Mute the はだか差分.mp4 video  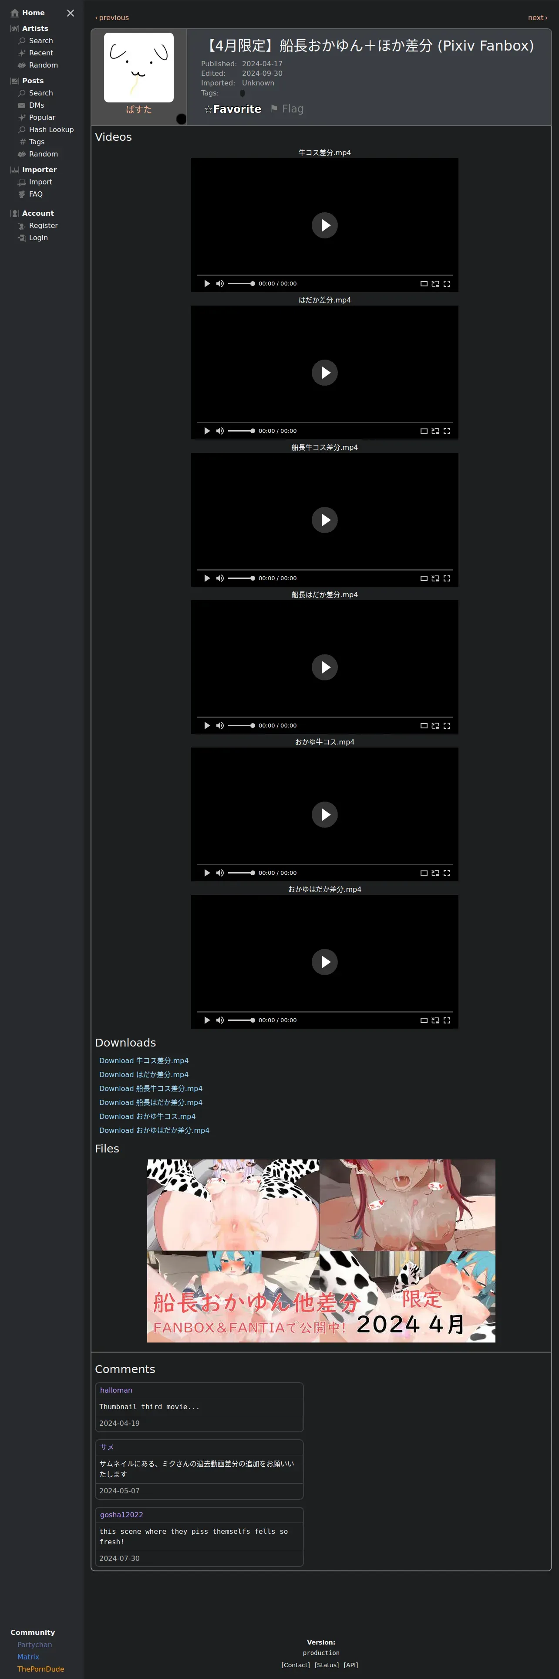point(220,431)
